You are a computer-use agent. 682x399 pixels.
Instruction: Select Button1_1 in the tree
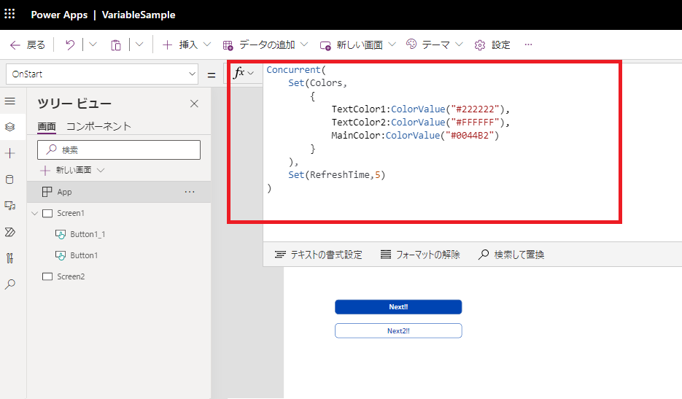tap(88, 234)
